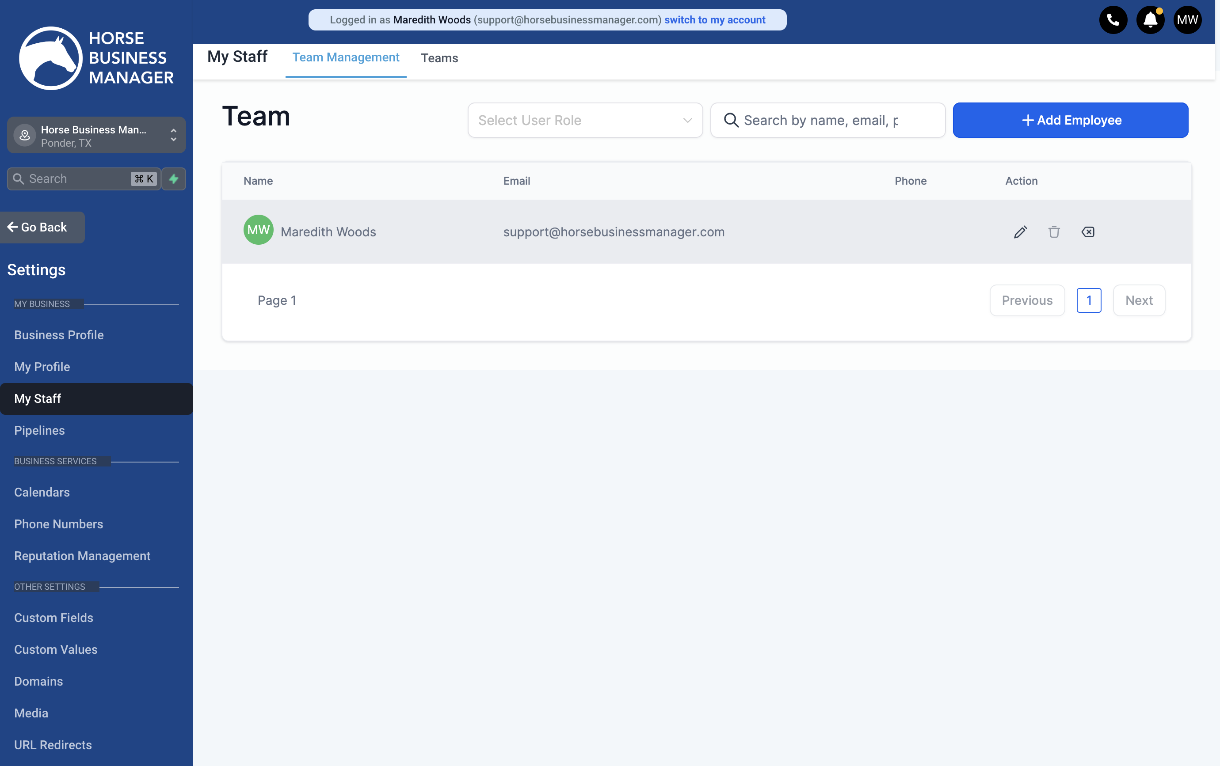Click the Email column header

click(516, 181)
